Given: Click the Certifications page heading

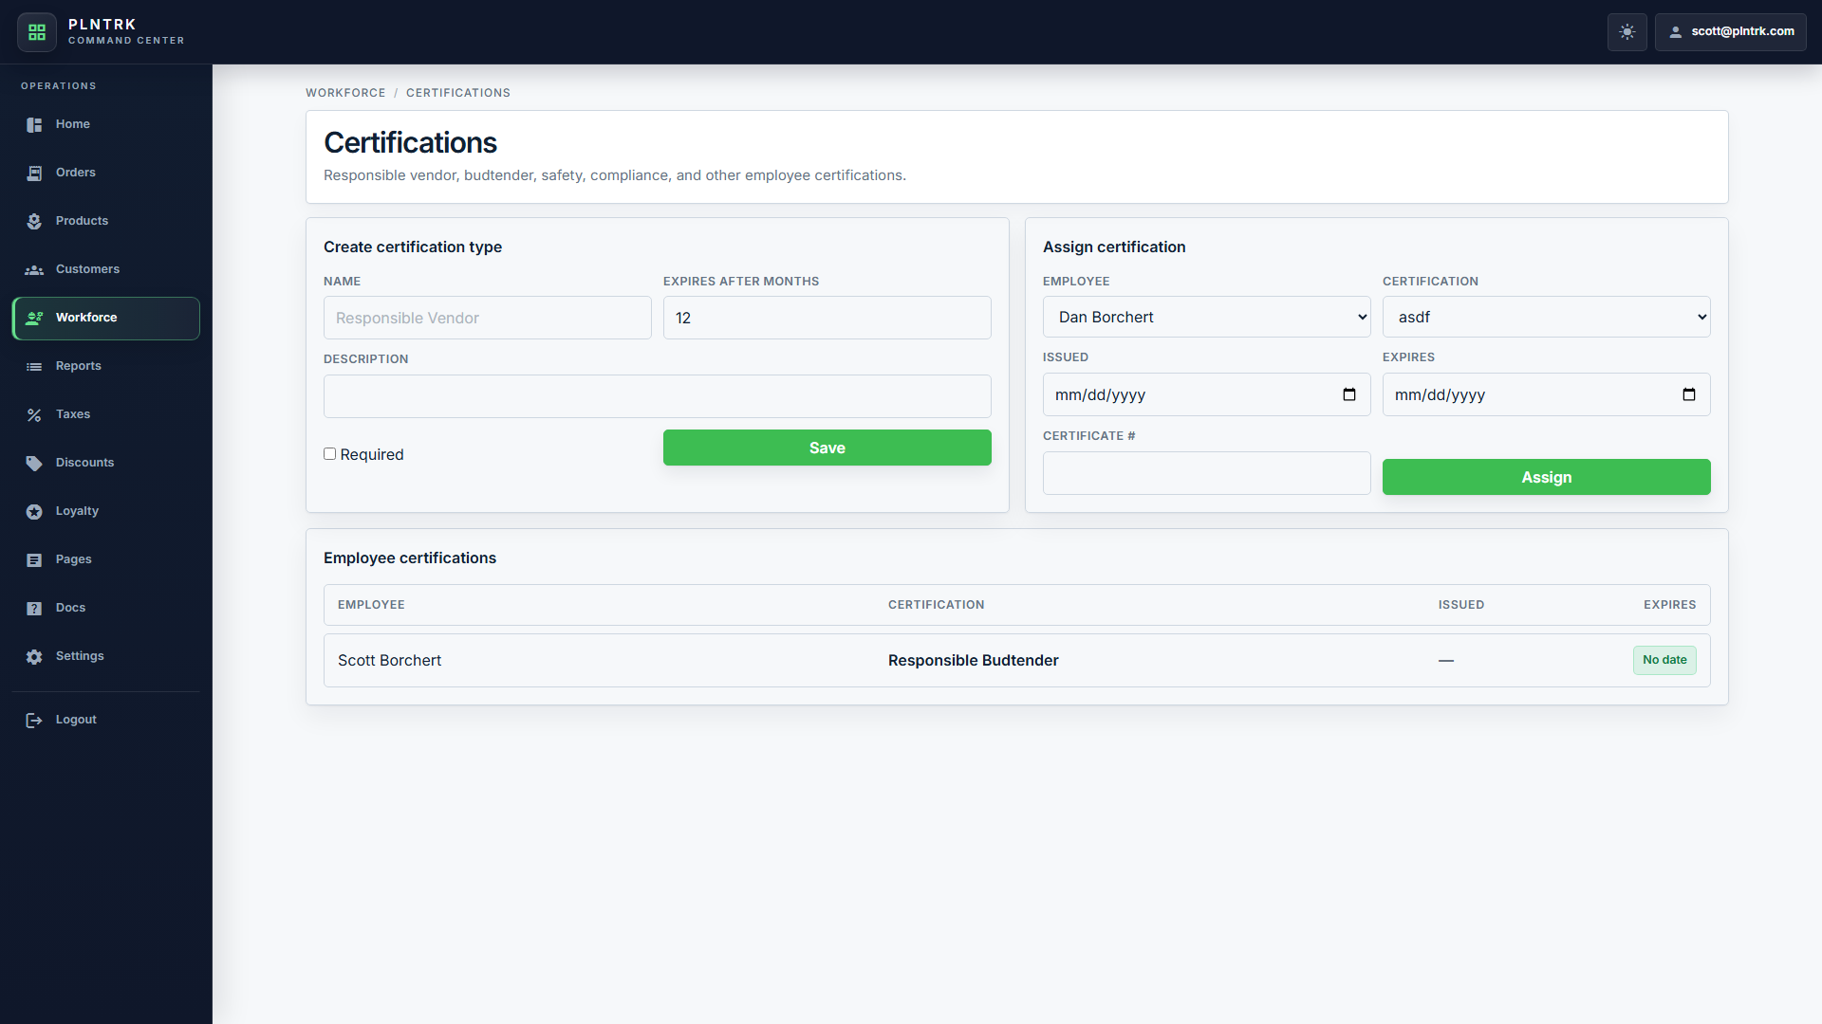Looking at the screenshot, I should [410, 142].
